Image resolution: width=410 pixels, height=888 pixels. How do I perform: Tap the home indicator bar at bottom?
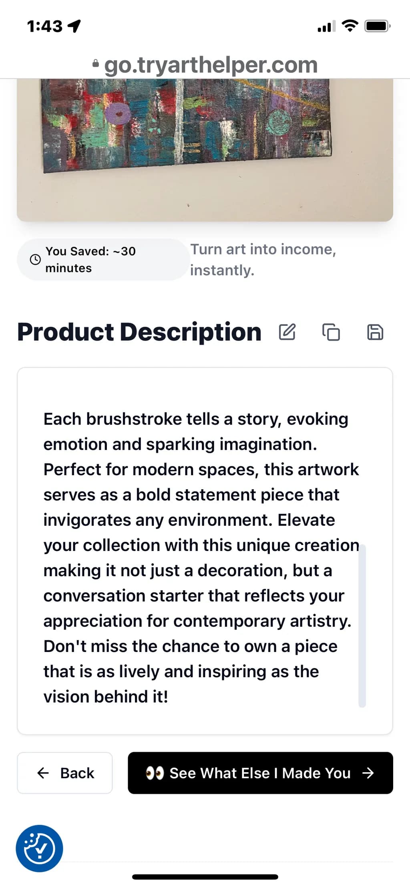click(205, 877)
